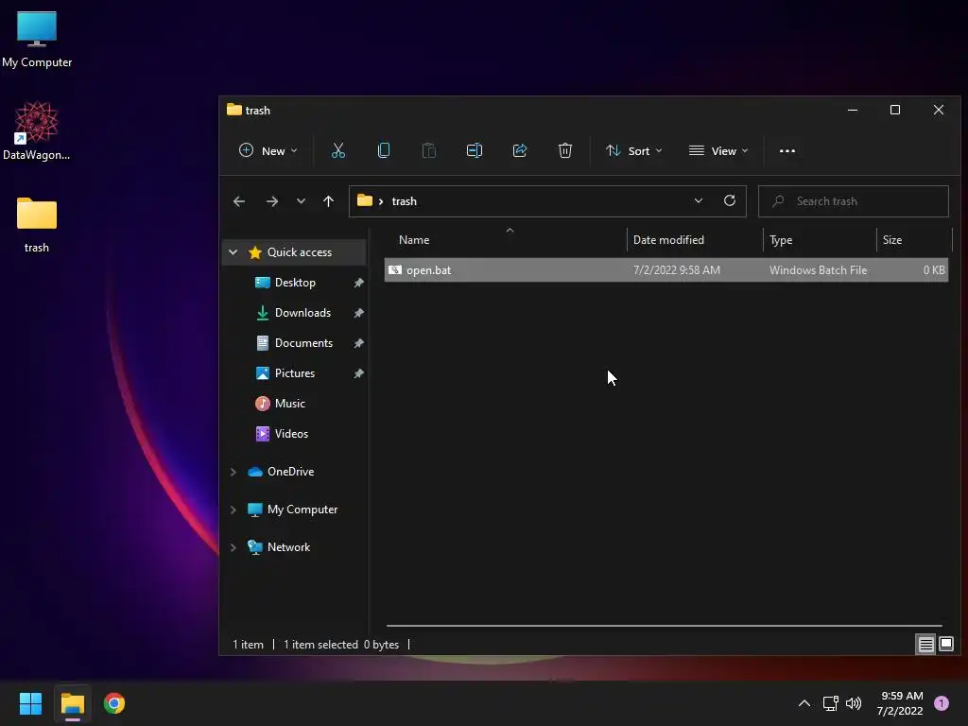968x726 pixels.
Task: Select DataWagon shortcut on desktop
Action: 37,130
